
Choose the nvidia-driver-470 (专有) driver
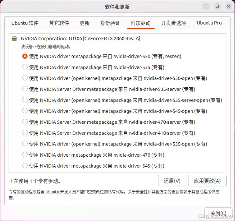click(x=25, y=154)
